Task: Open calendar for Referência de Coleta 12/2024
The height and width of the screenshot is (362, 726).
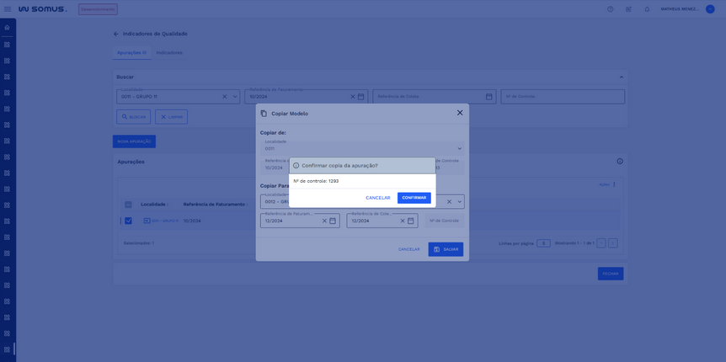Action: [411, 221]
